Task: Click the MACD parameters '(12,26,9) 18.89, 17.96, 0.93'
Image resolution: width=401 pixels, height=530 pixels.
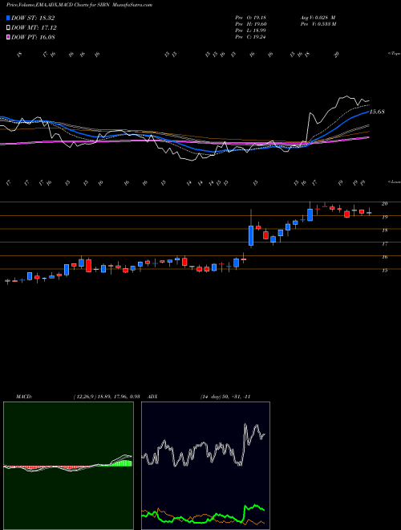Action: (x=107, y=397)
